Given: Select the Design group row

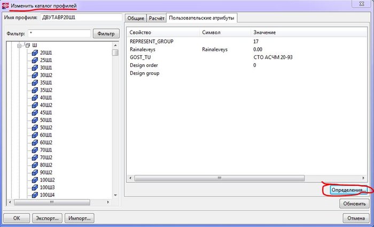Looking at the screenshot, I should coord(247,73).
